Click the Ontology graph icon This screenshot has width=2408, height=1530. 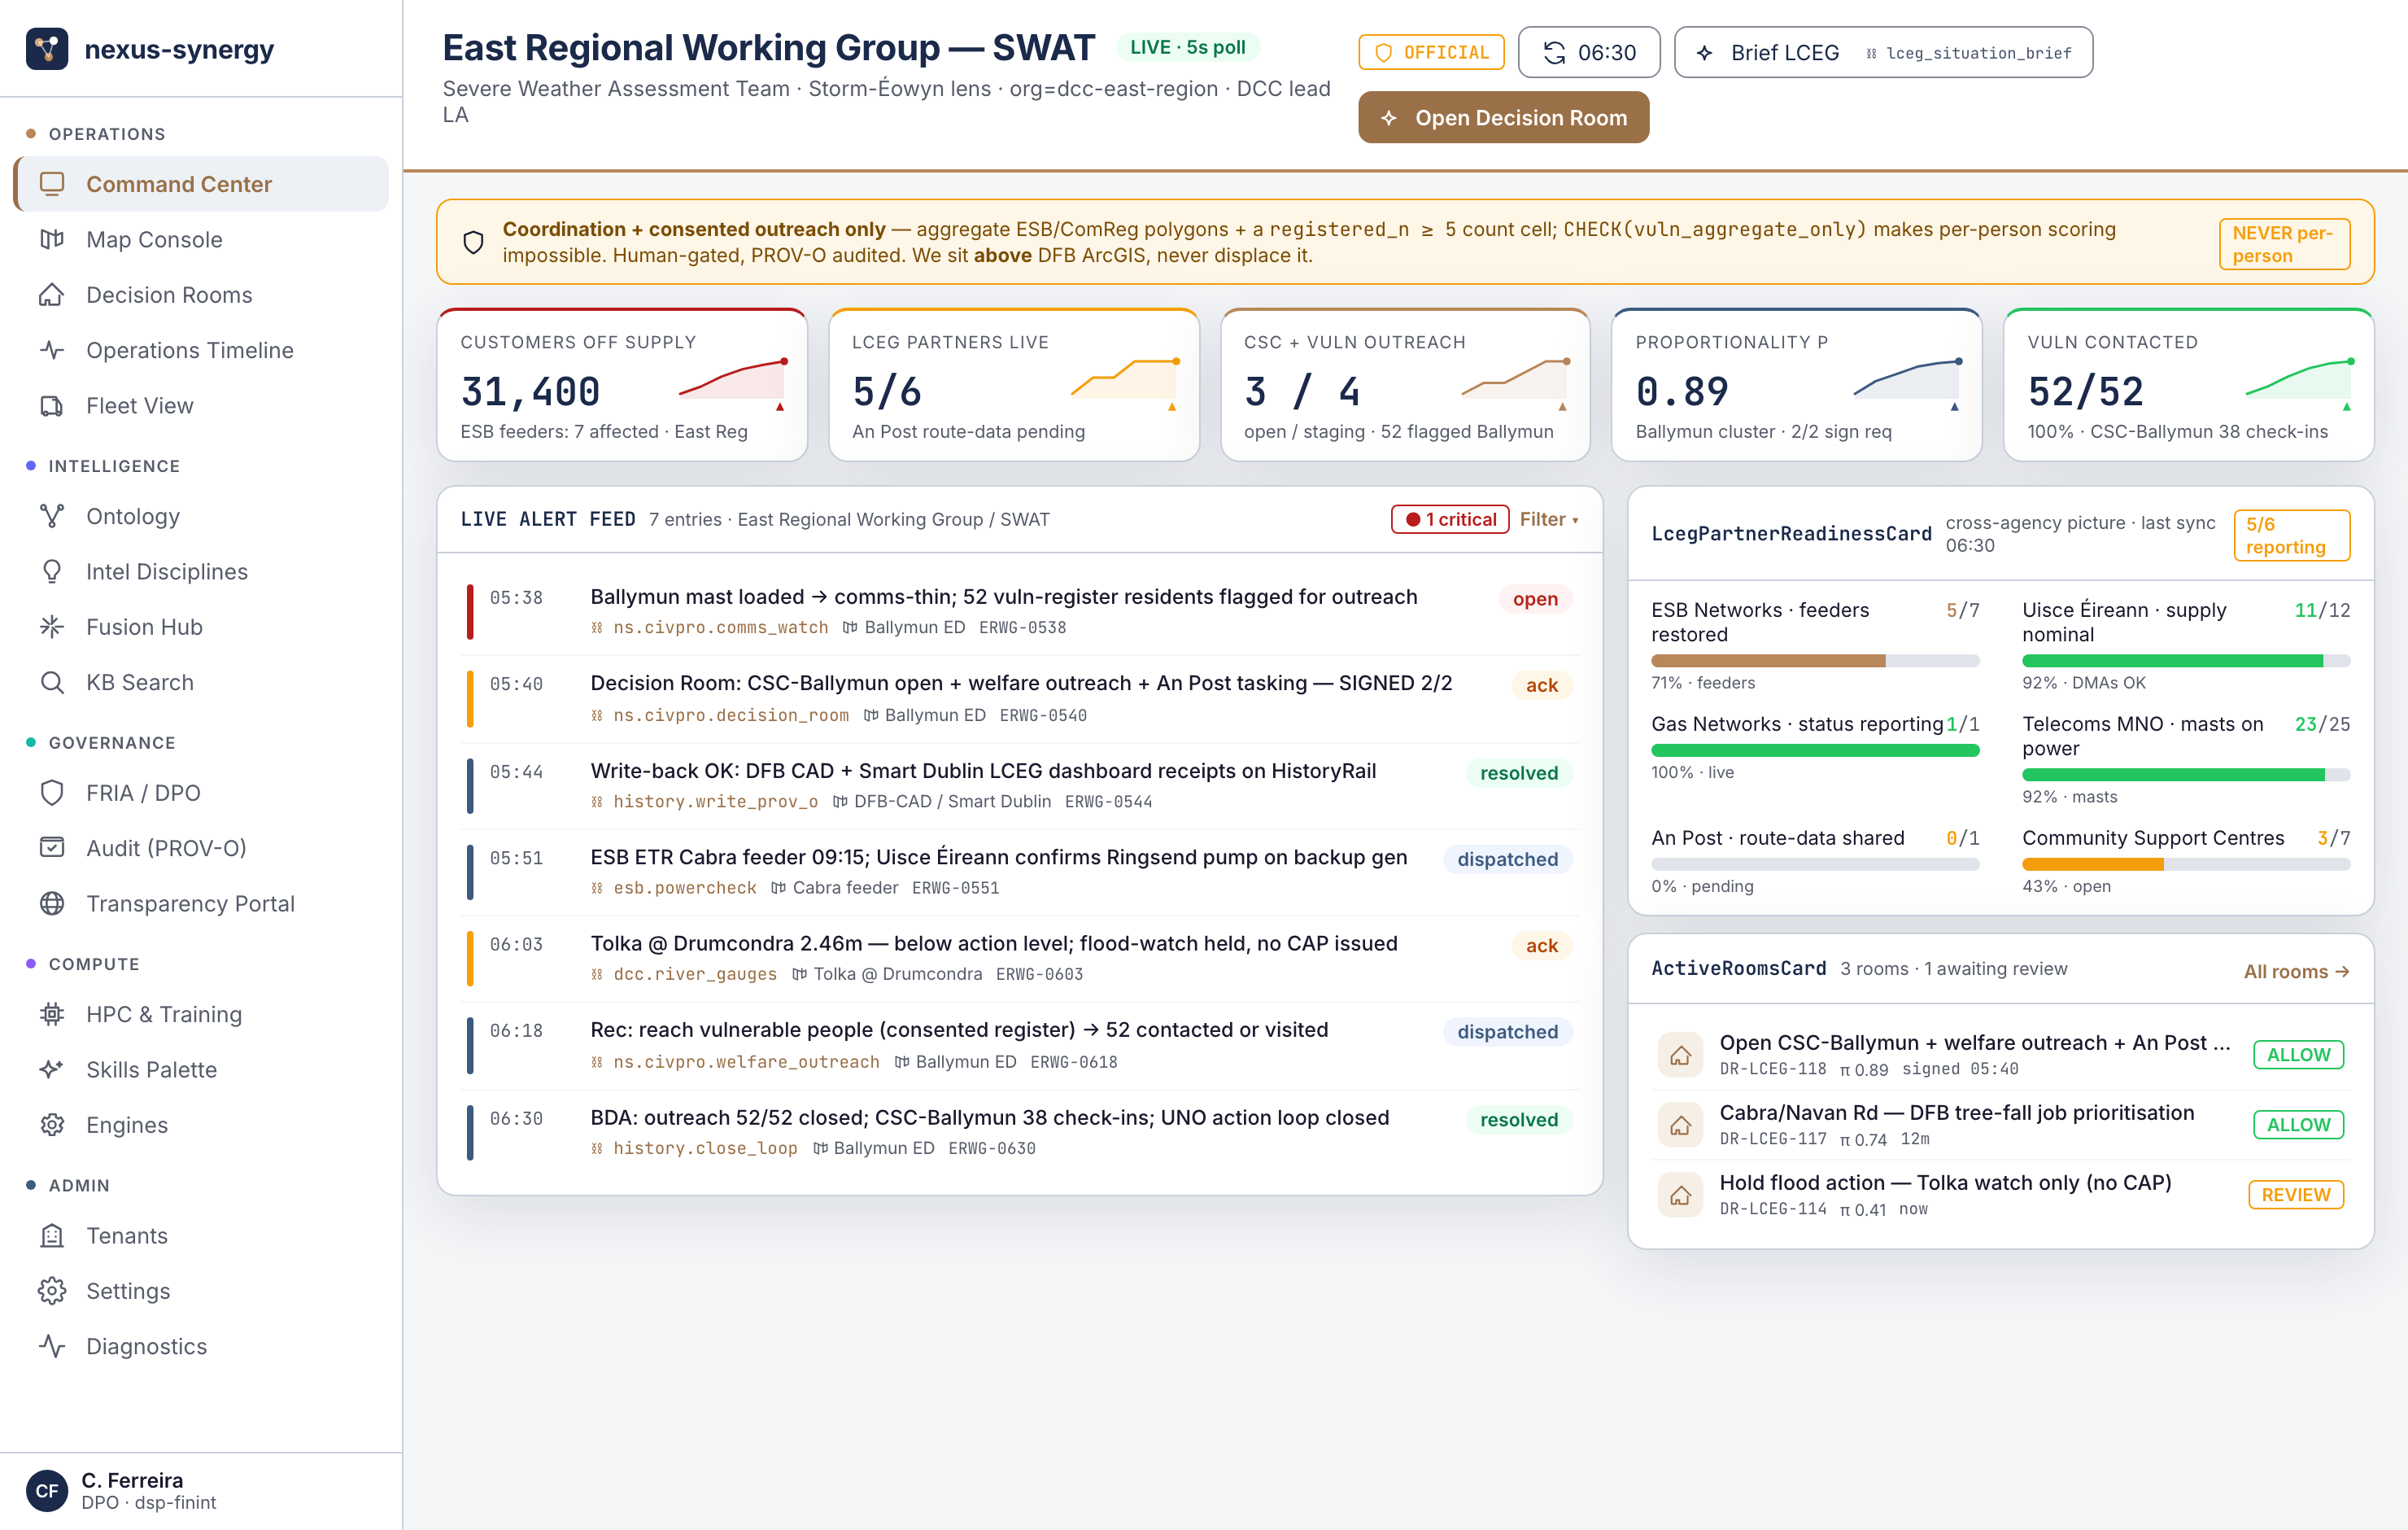point(52,515)
